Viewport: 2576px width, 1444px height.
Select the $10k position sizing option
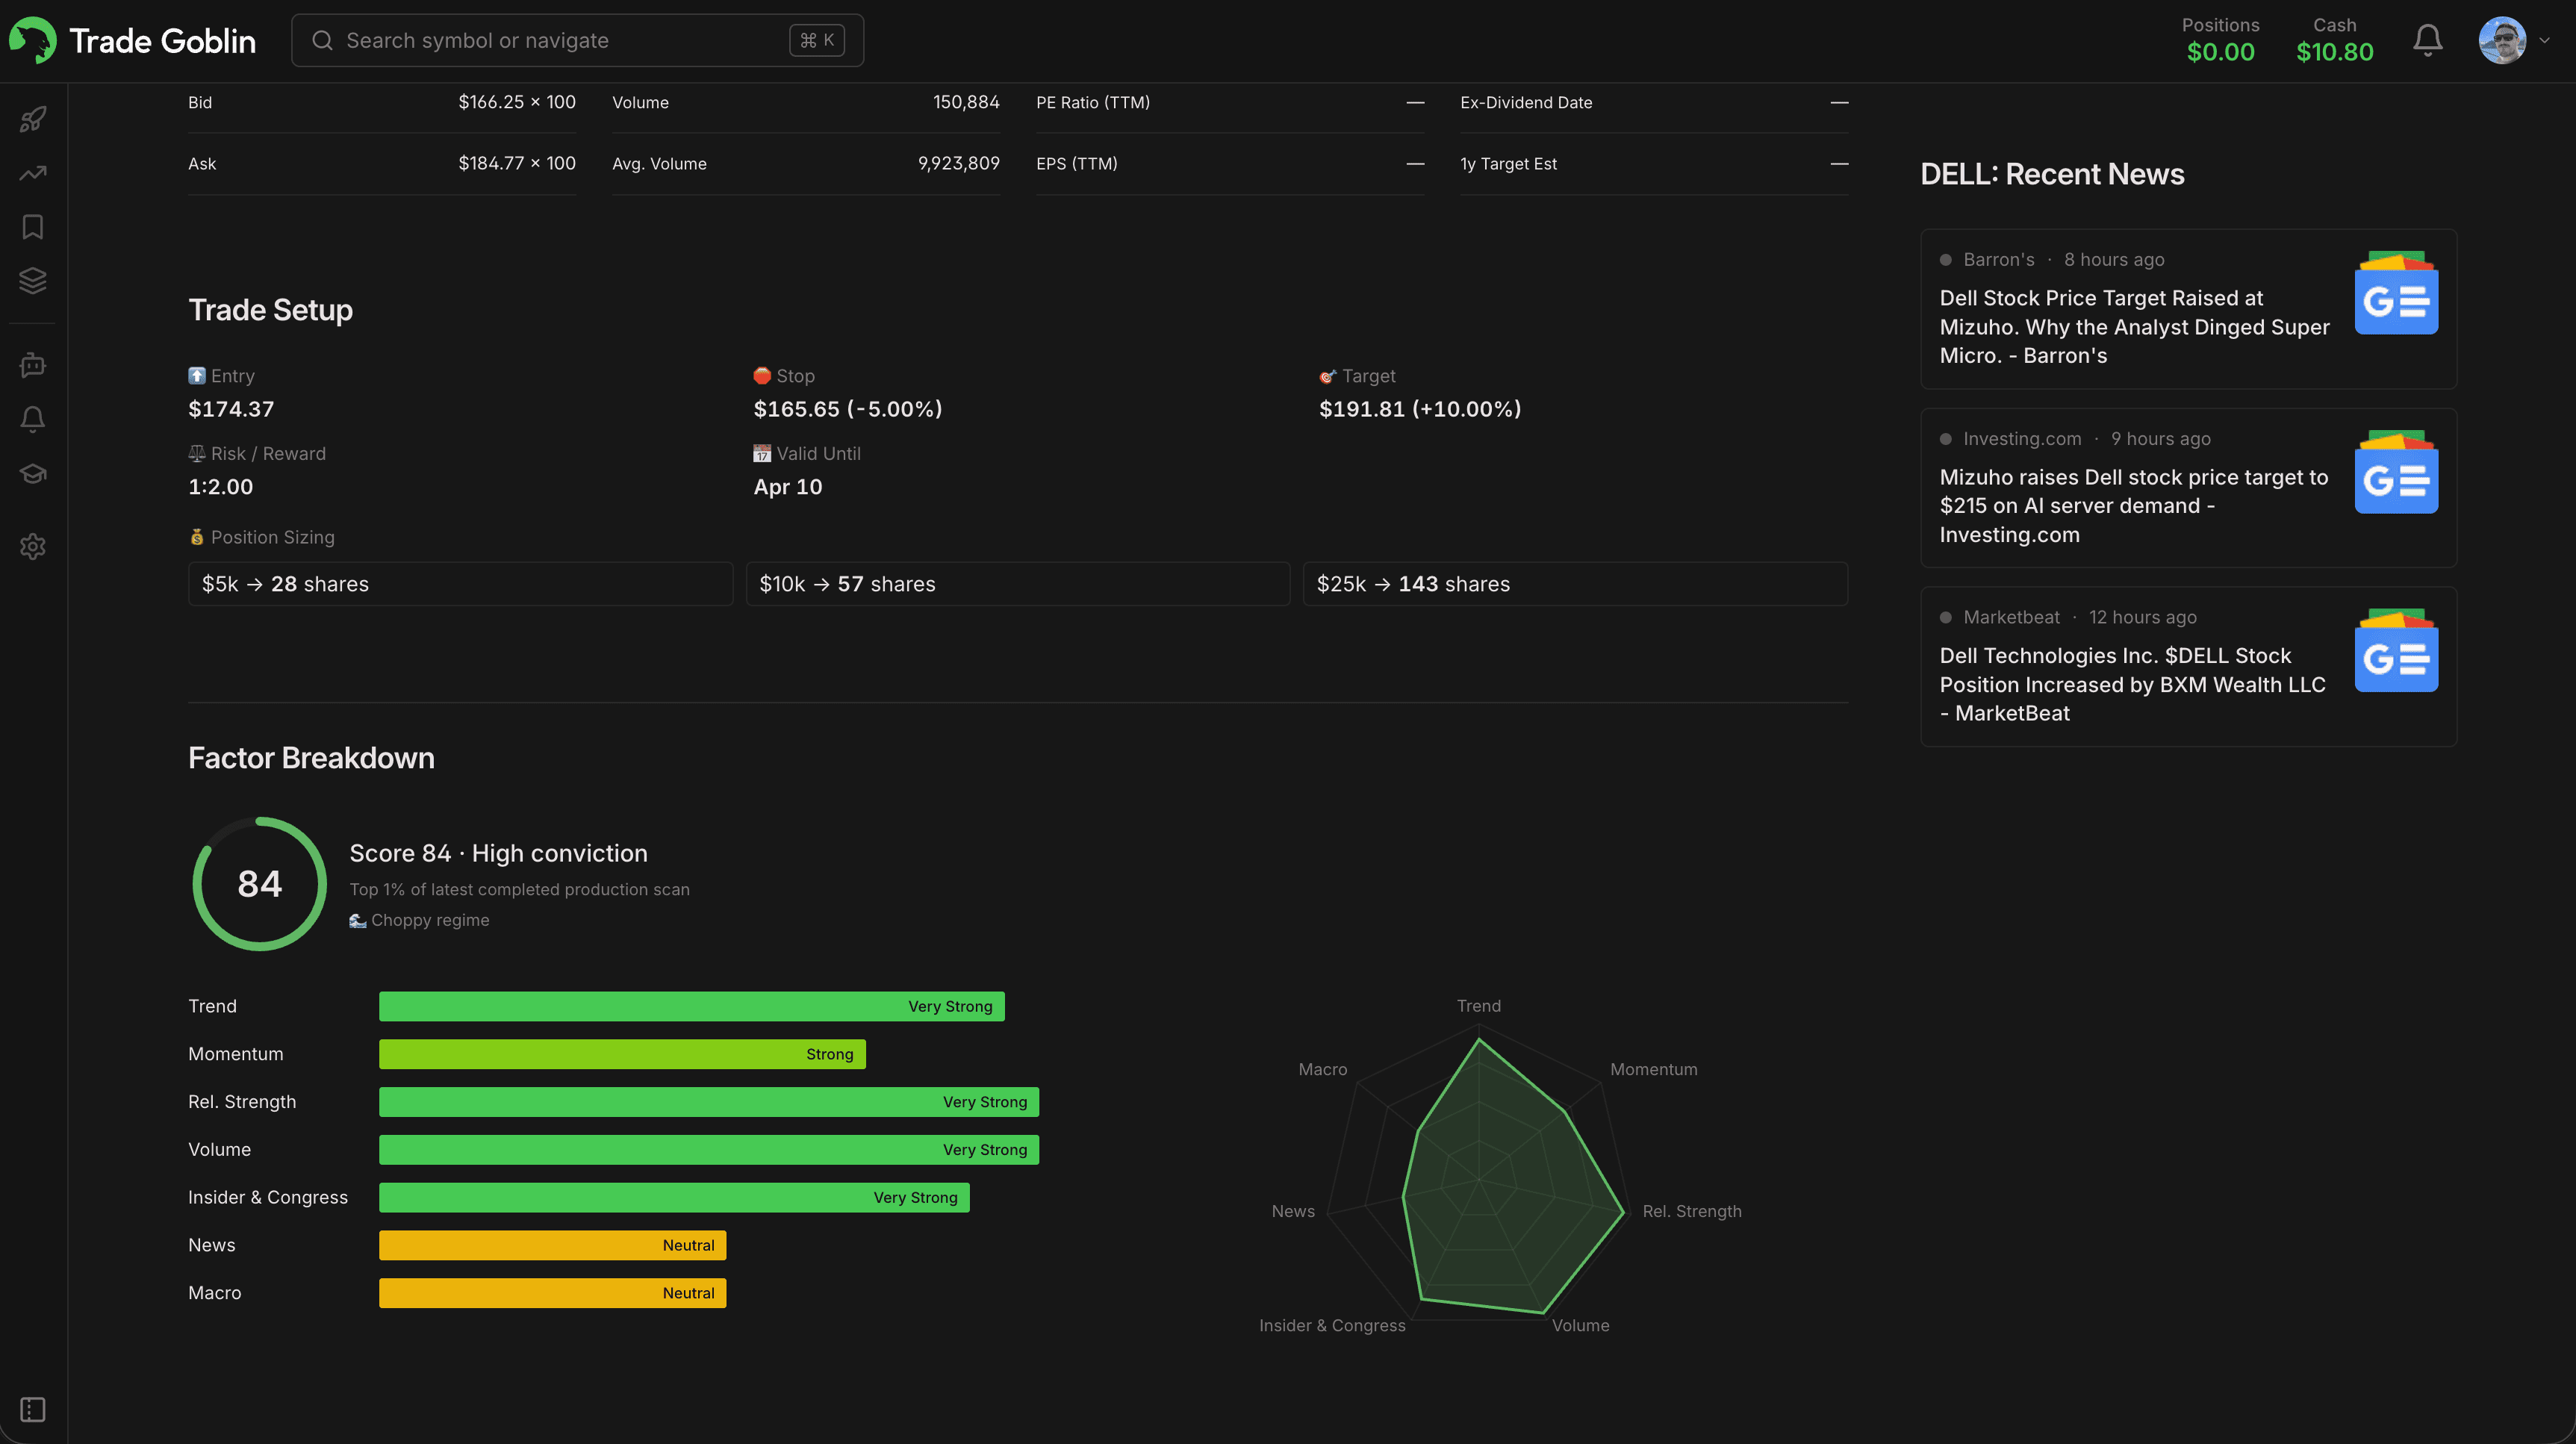[x=1017, y=584]
